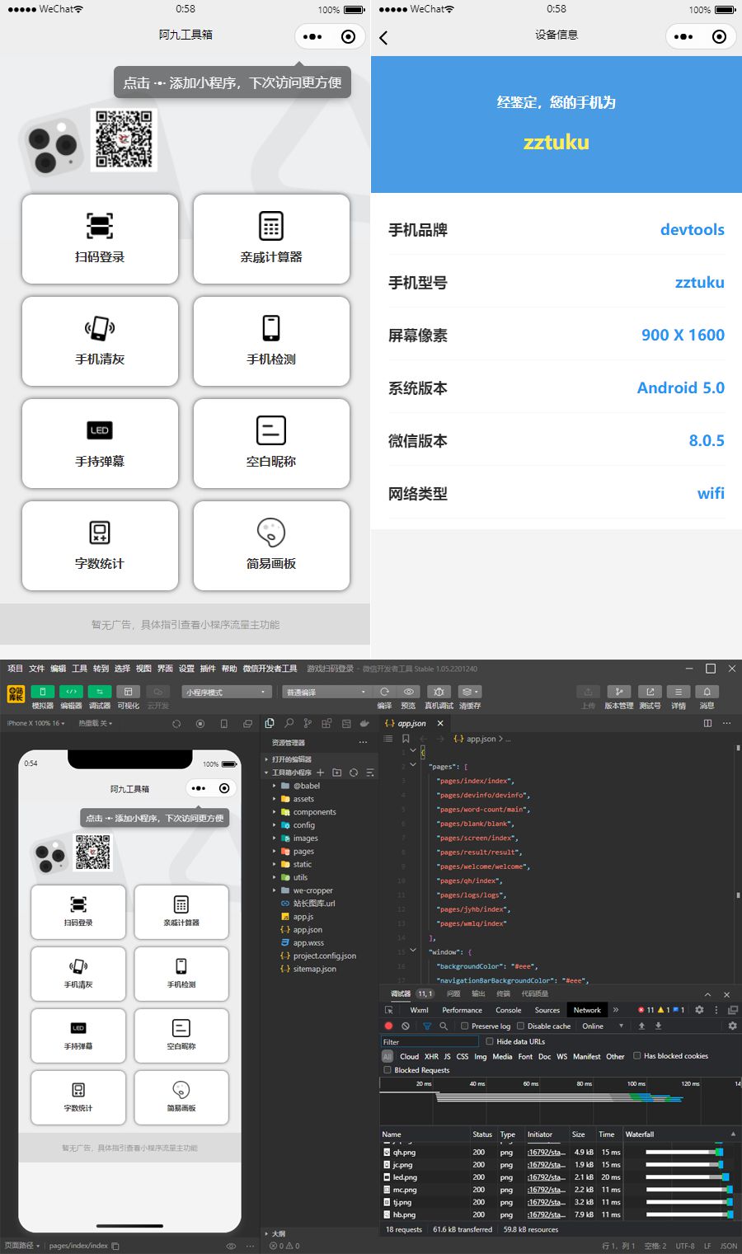
Task: Click the 真机调试 bug icon in toolbar
Action: coord(439,692)
